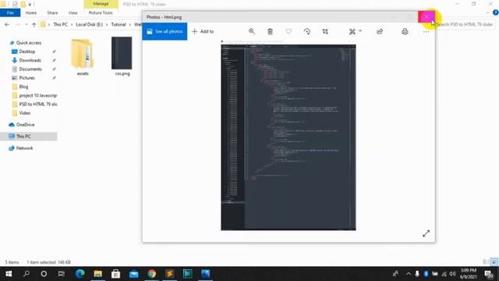
Task: Select Pictures in navigation pane
Action: 27,78
